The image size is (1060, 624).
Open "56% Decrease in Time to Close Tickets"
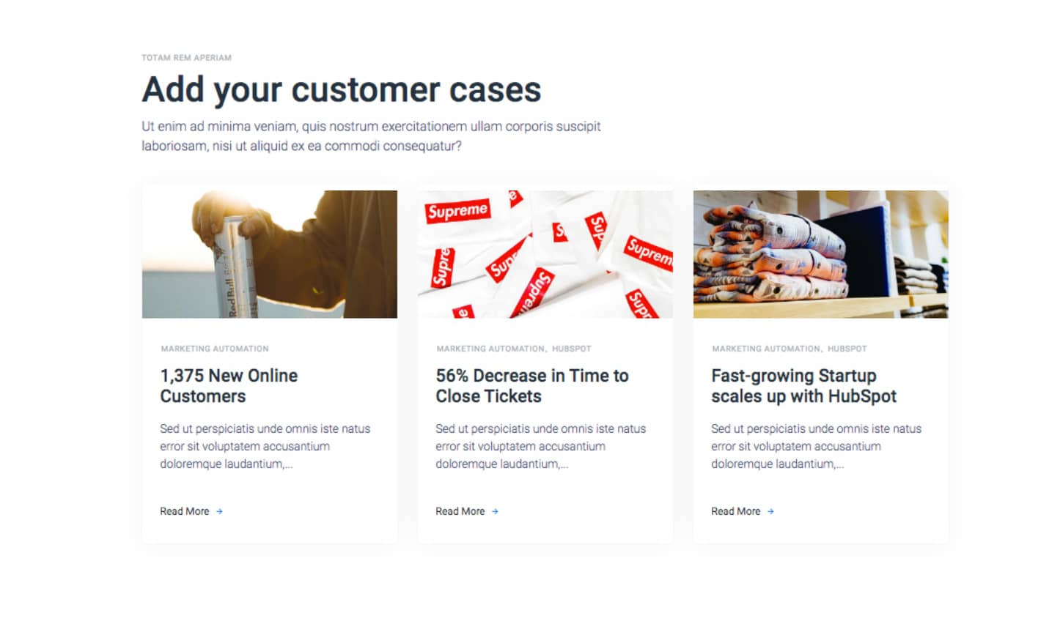(532, 386)
